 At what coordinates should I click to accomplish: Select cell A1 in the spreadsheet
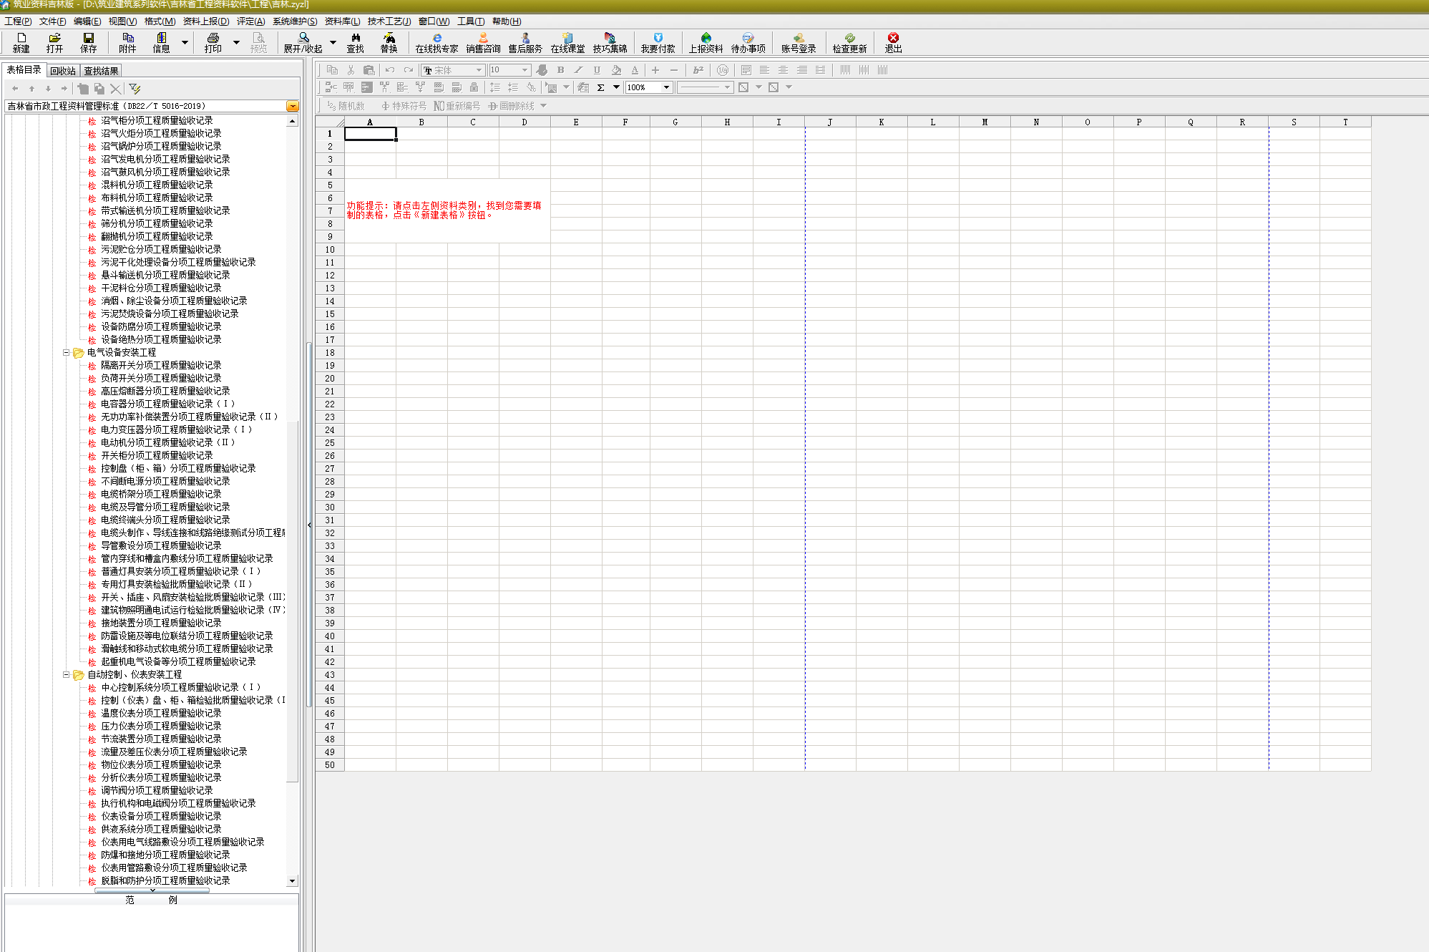370,134
